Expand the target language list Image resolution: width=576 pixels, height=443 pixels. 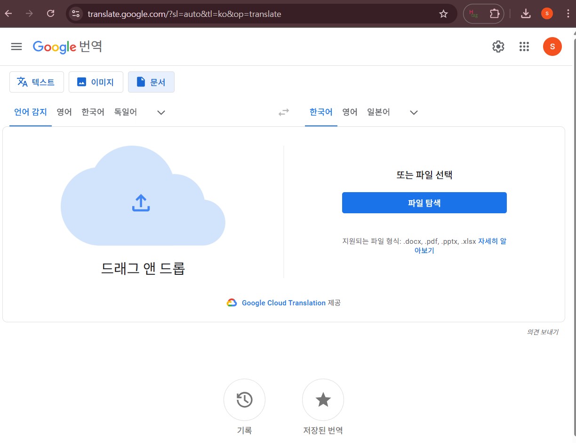[x=414, y=112]
